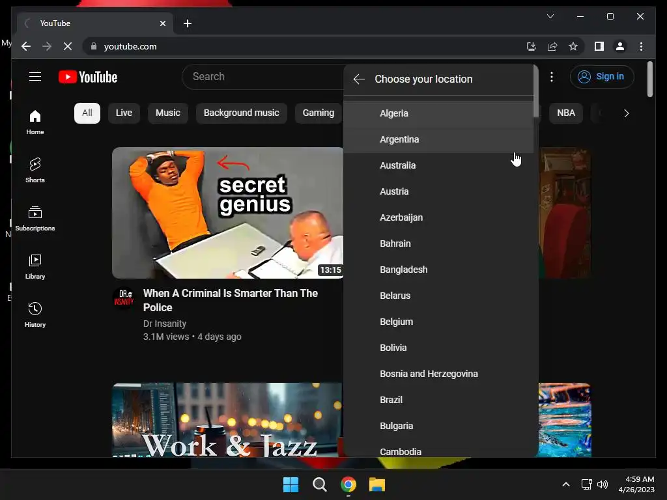Click the Dr Insanity channel avatar
Screen dimensions: 667x500
pos(124,298)
